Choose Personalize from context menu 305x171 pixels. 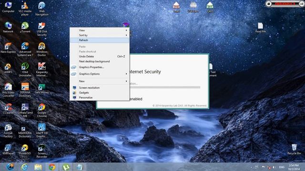tap(100, 97)
